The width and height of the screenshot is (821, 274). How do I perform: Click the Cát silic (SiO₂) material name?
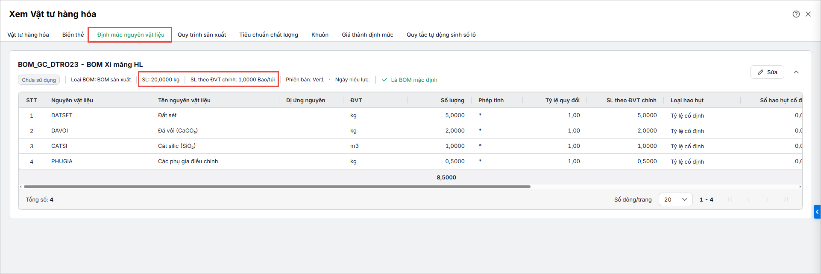click(177, 146)
